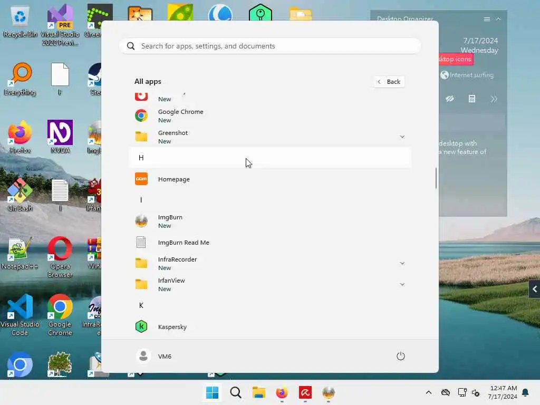Screen dimensions: 540x405
Task: Launch Homepage app from the list
Action: pyautogui.click(x=270, y=179)
